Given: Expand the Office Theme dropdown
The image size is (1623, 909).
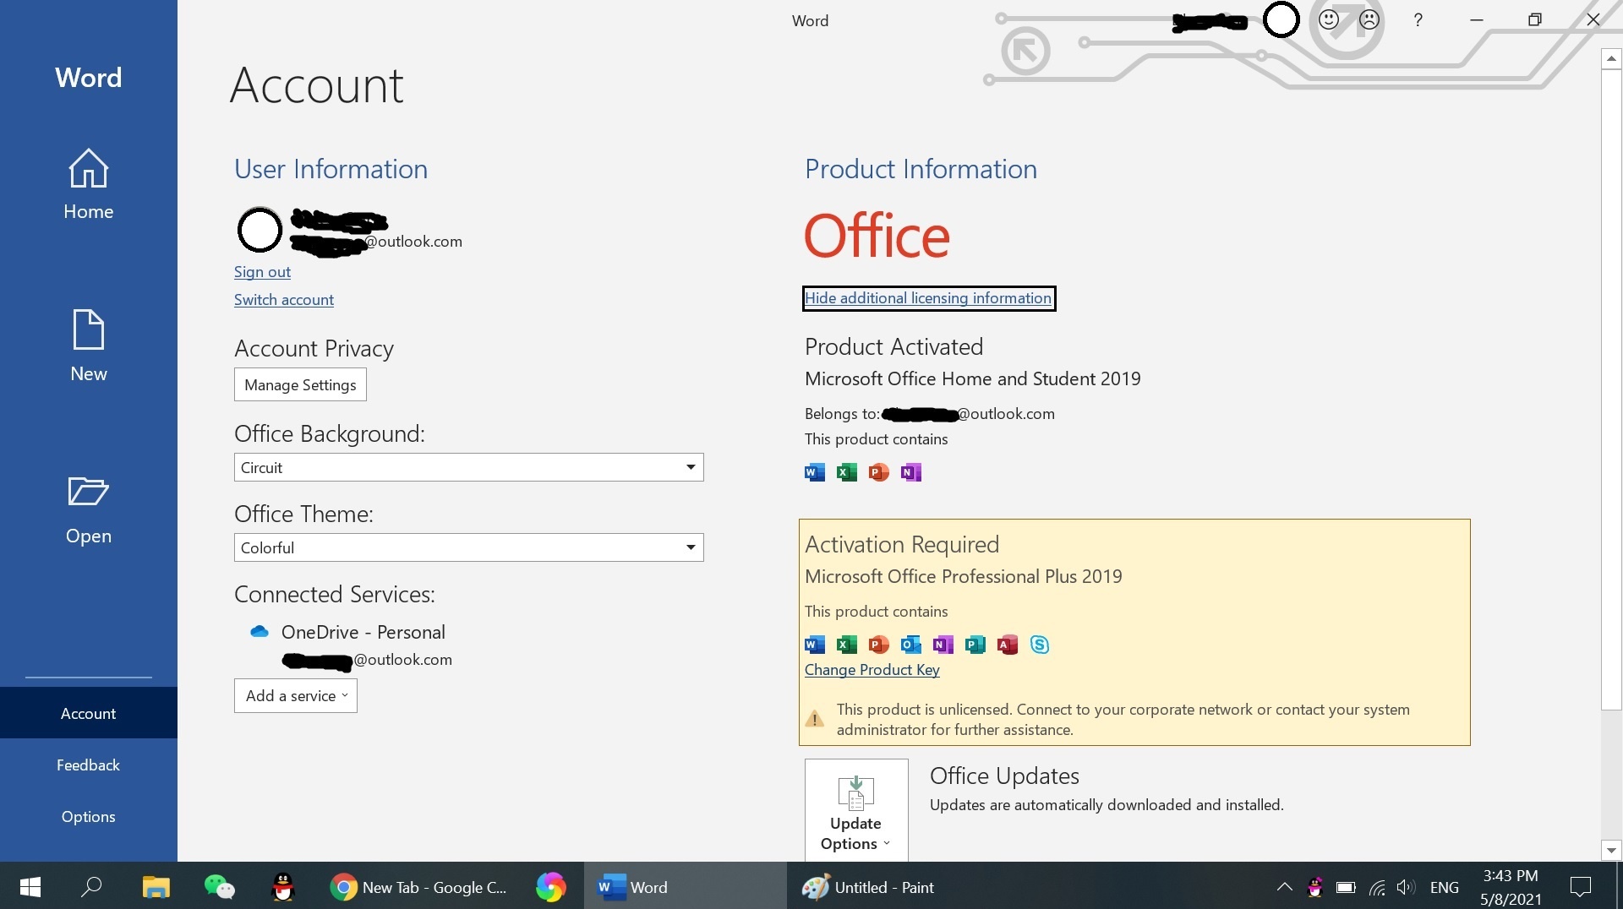Looking at the screenshot, I should click(690, 547).
